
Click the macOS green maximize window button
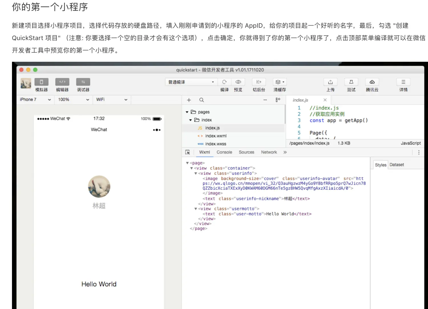(35, 70)
